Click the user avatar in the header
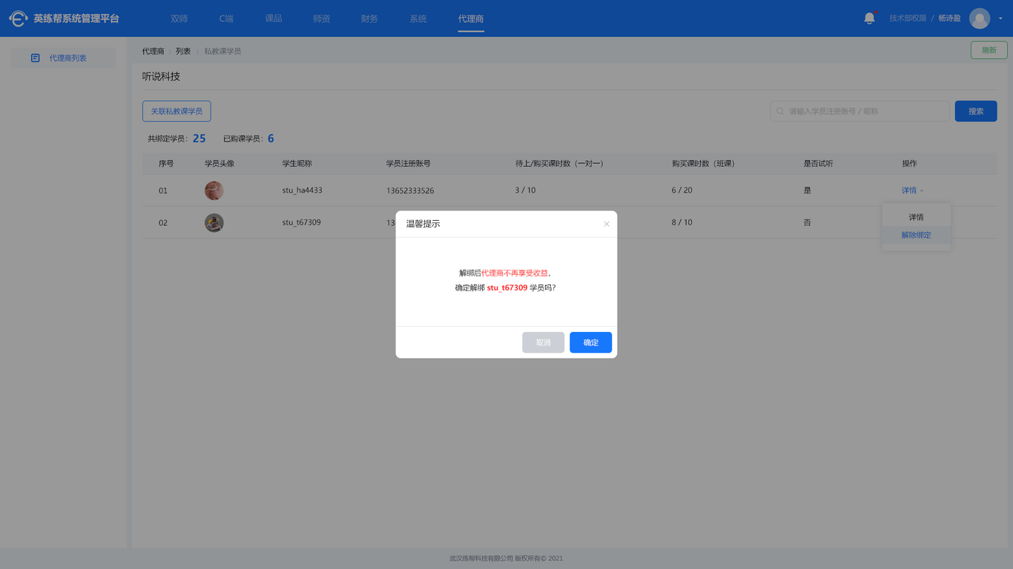Viewport: 1013px width, 569px height. pyautogui.click(x=980, y=19)
